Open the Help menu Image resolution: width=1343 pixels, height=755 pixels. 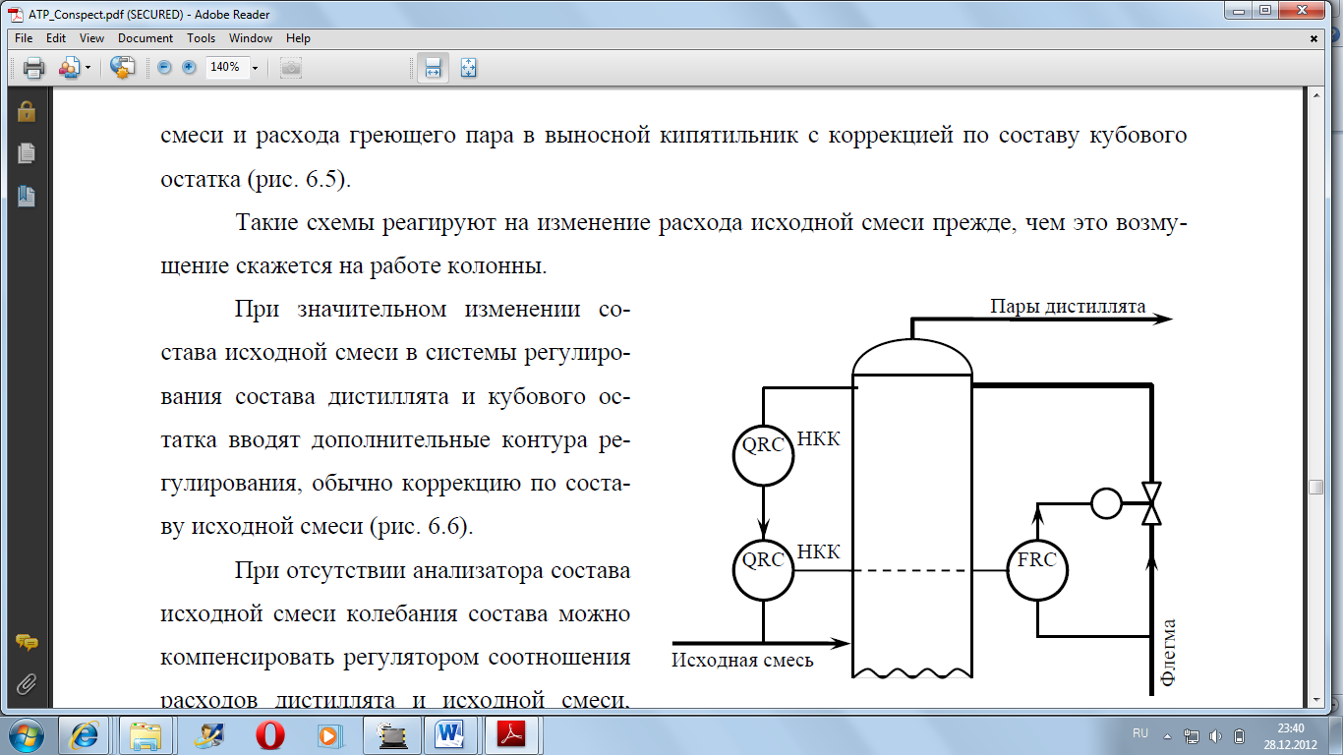coord(298,38)
